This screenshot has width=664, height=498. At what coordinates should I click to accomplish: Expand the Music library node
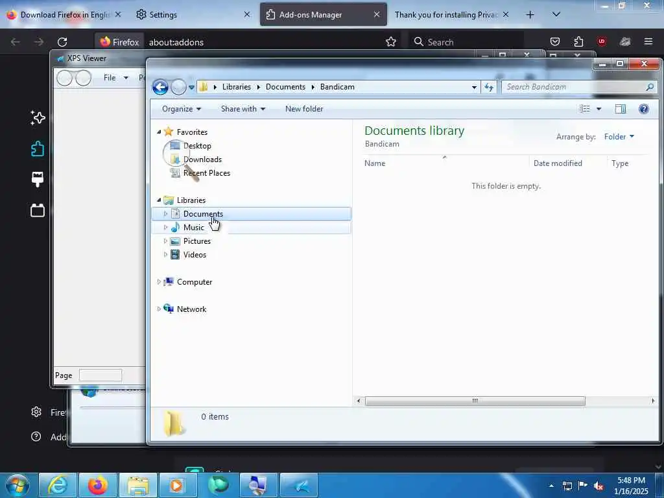point(165,228)
